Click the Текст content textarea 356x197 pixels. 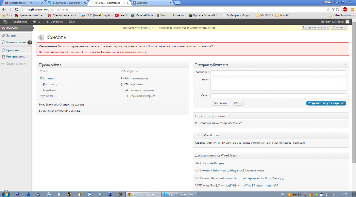(278, 84)
